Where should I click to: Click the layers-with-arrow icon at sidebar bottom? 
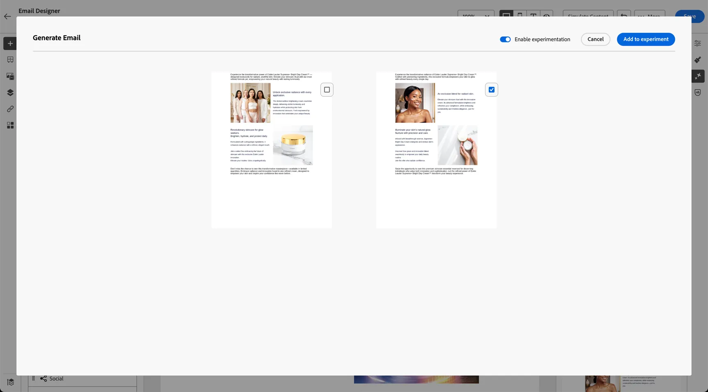click(11, 382)
